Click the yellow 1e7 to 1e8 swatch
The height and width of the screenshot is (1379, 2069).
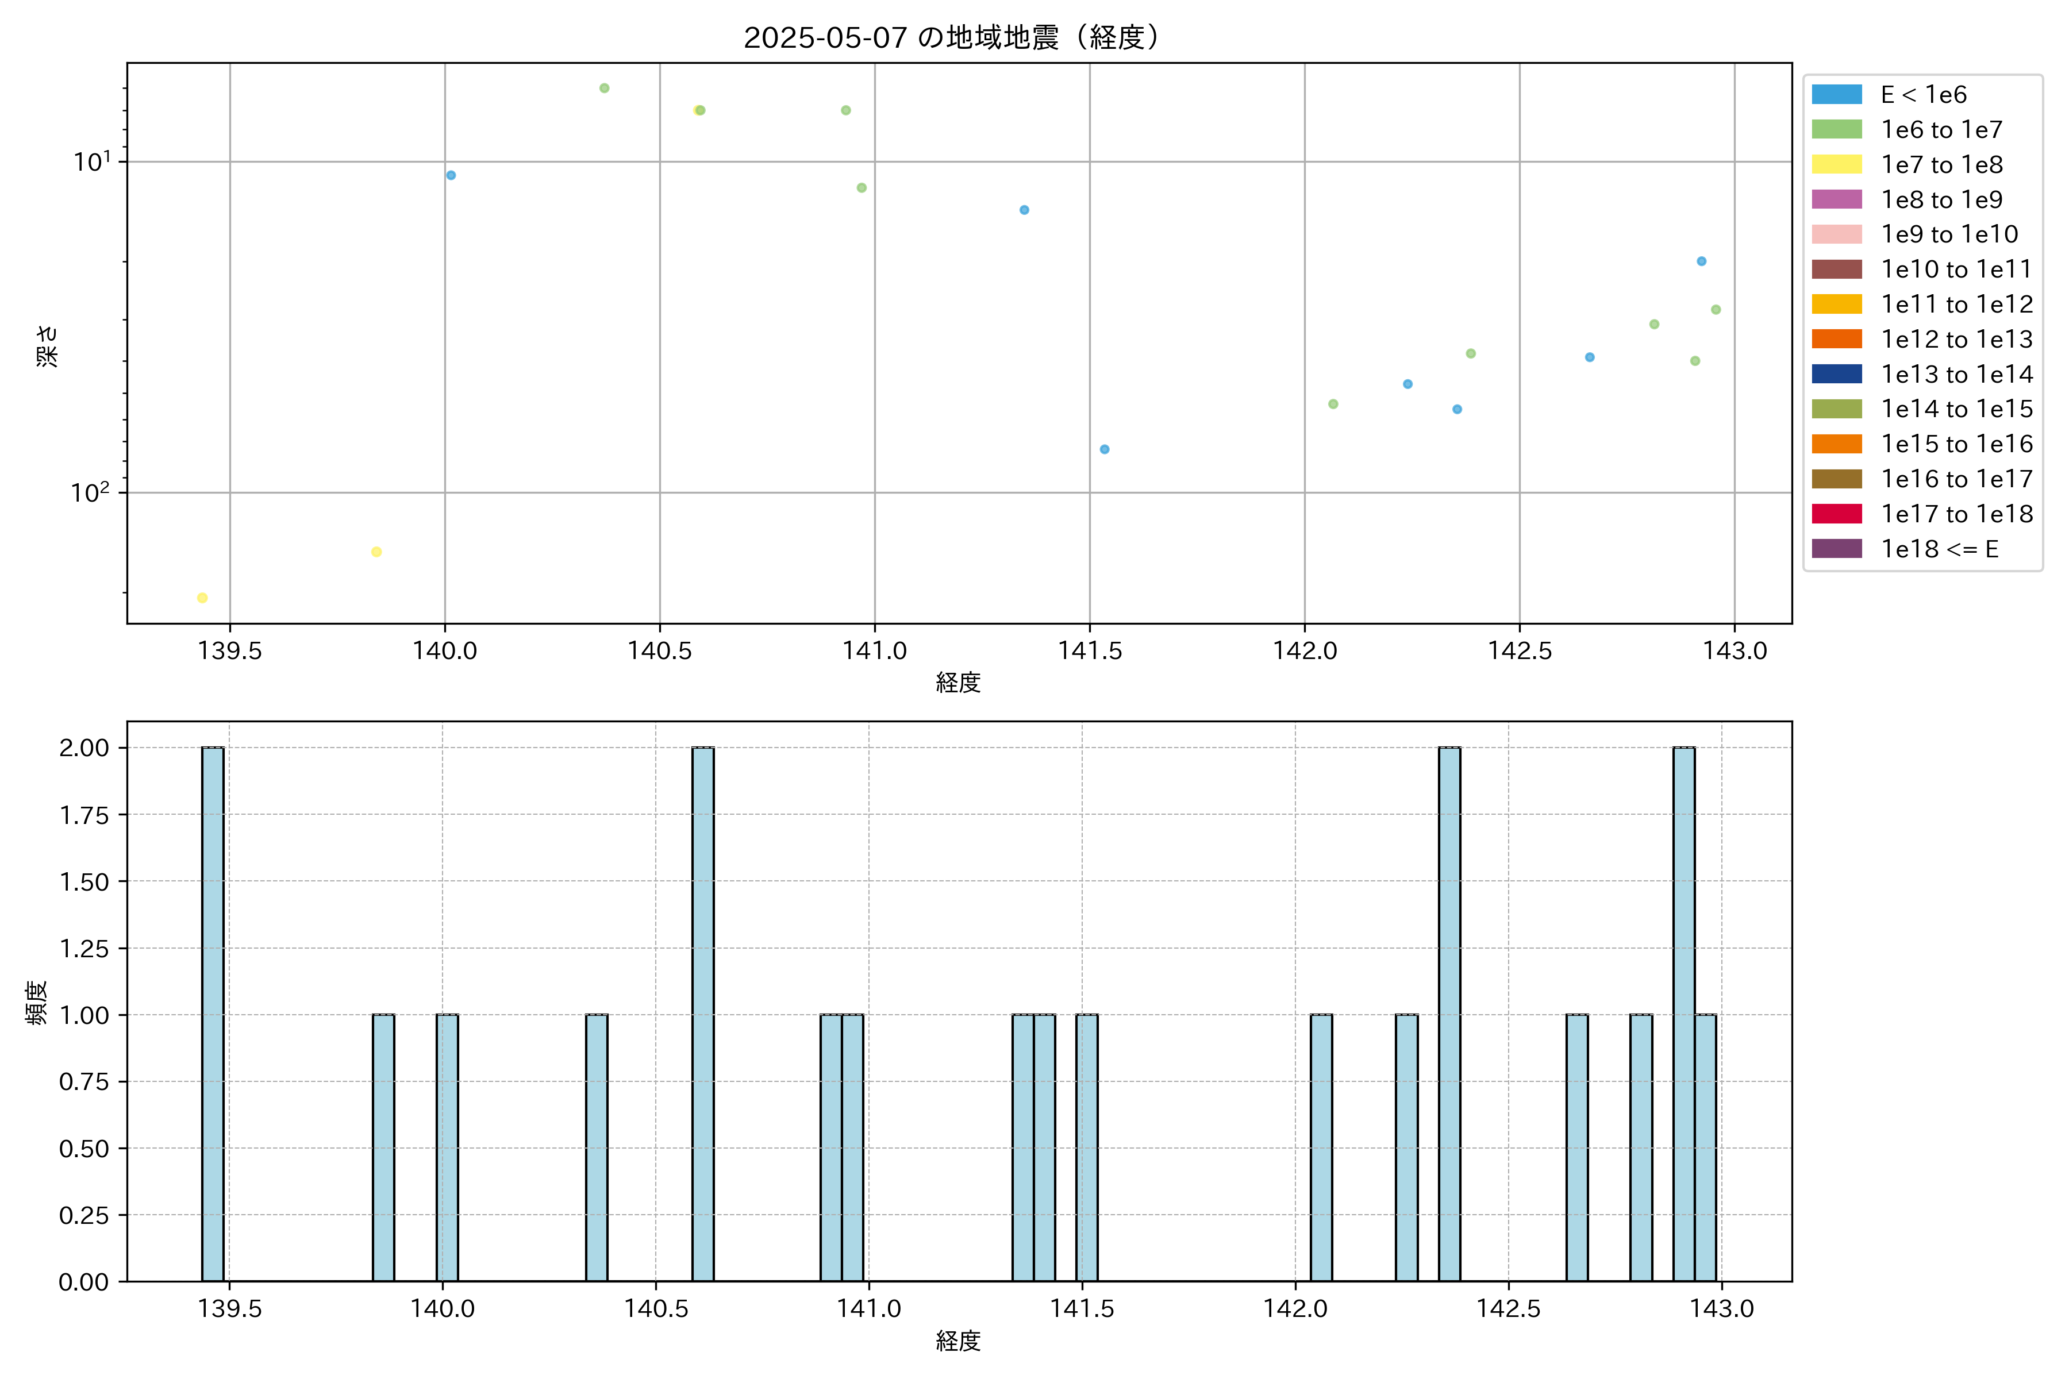click(x=1837, y=164)
